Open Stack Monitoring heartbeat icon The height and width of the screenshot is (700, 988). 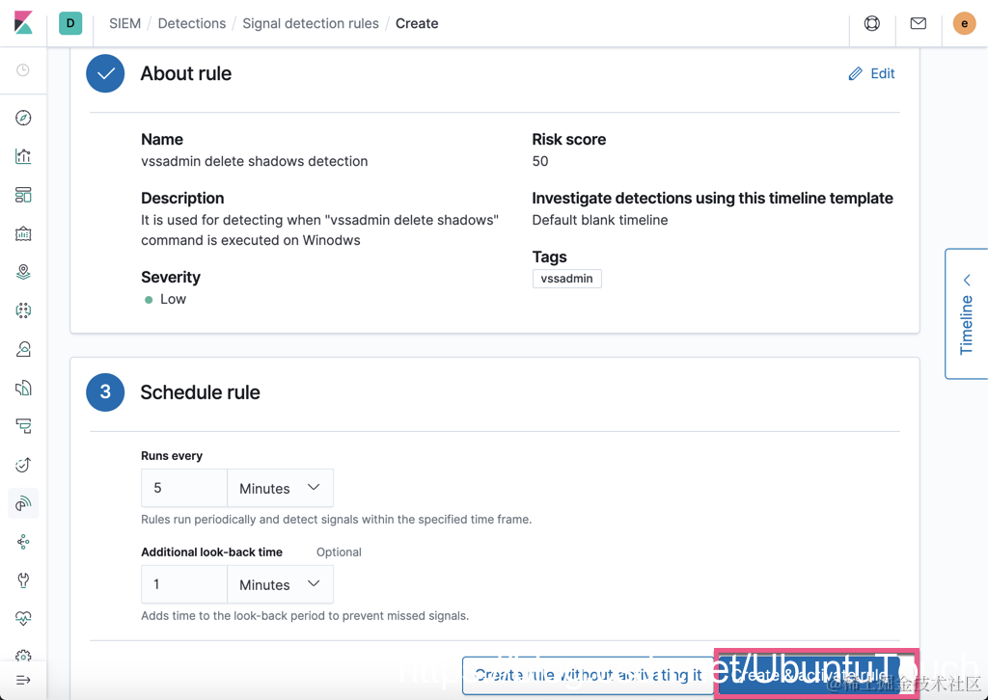point(23,619)
